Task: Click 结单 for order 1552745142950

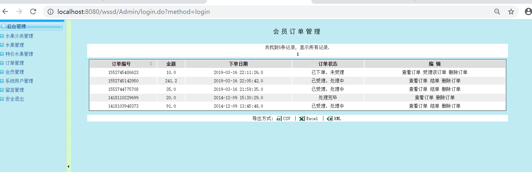Action: click(x=434, y=81)
